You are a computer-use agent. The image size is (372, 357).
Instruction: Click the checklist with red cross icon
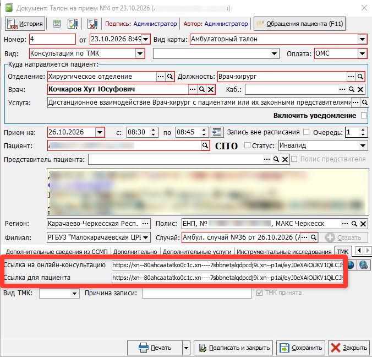pyautogui.click(x=92, y=24)
